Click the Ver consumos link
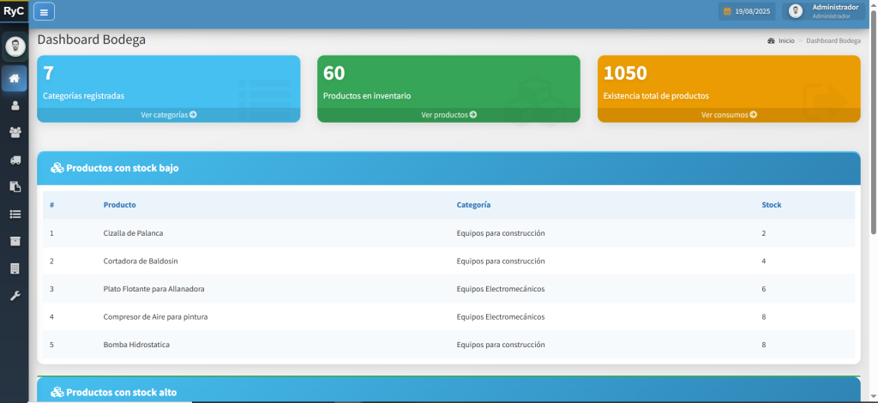This screenshot has height=403, width=878. click(x=729, y=115)
